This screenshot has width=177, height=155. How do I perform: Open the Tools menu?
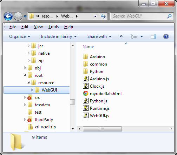click(x=53, y=27)
